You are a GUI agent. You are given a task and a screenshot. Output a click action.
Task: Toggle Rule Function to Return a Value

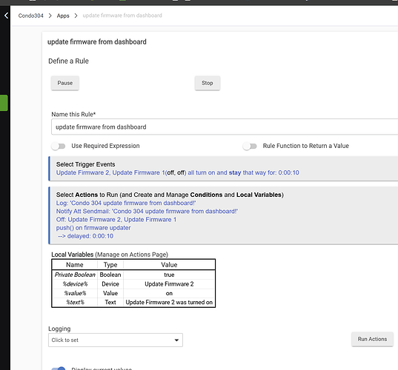[250, 146]
